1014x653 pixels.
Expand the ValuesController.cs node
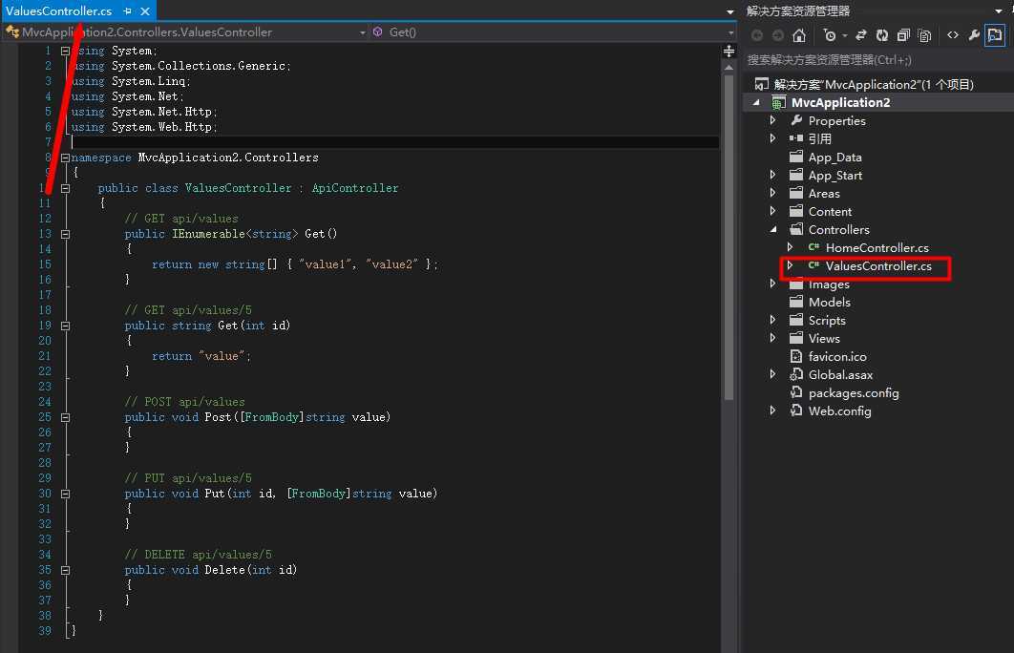coord(790,265)
